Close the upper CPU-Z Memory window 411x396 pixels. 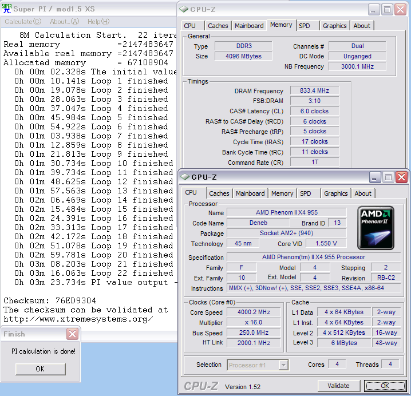[x=401, y=10]
